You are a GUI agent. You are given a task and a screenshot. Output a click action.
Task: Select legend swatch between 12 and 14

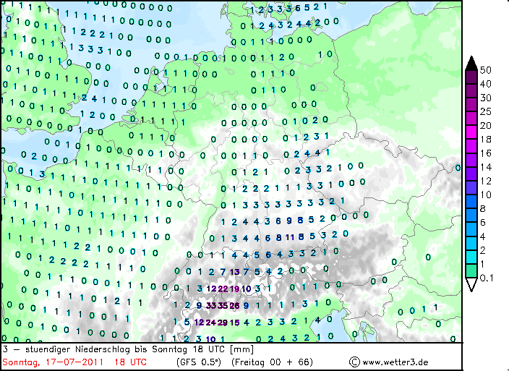[471, 174]
